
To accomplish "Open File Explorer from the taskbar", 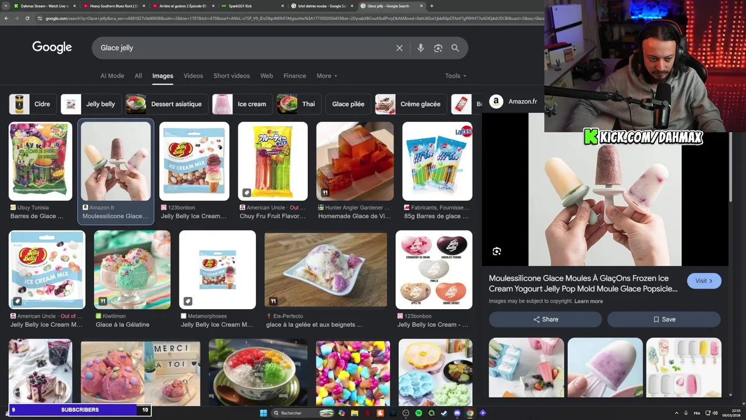I will pos(354,413).
